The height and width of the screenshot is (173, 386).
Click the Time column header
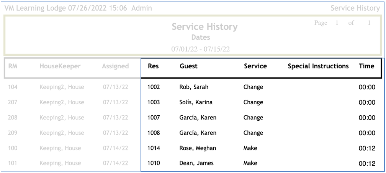coord(366,66)
